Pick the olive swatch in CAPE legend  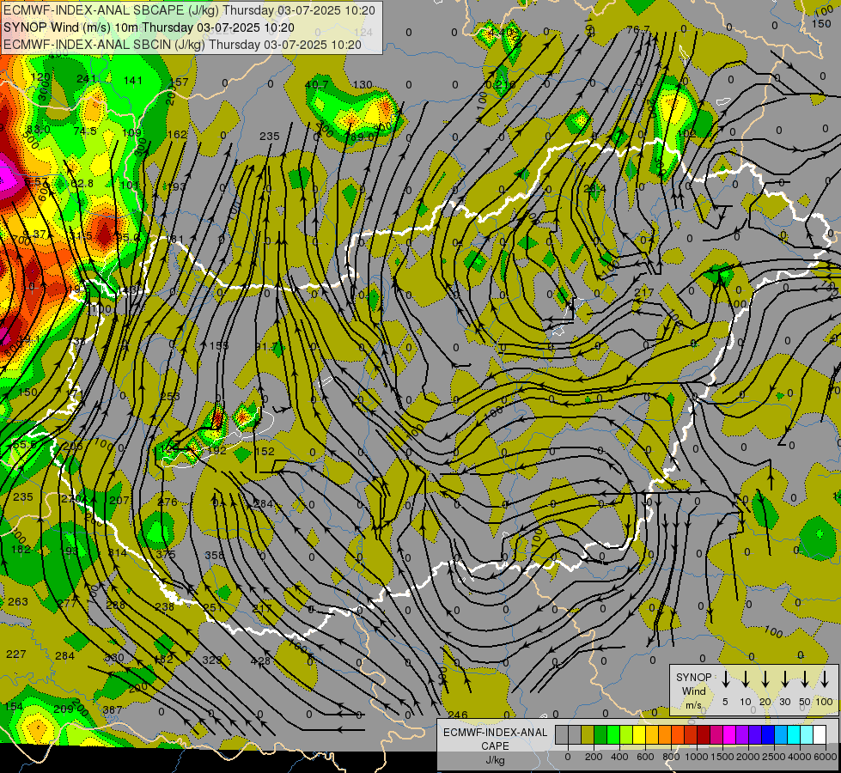coord(588,734)
